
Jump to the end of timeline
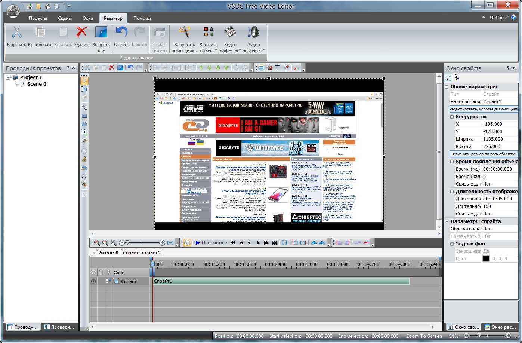coord(275,243)
